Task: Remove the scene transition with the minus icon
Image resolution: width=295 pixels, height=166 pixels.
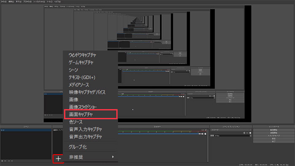Action: click(247, 133)
